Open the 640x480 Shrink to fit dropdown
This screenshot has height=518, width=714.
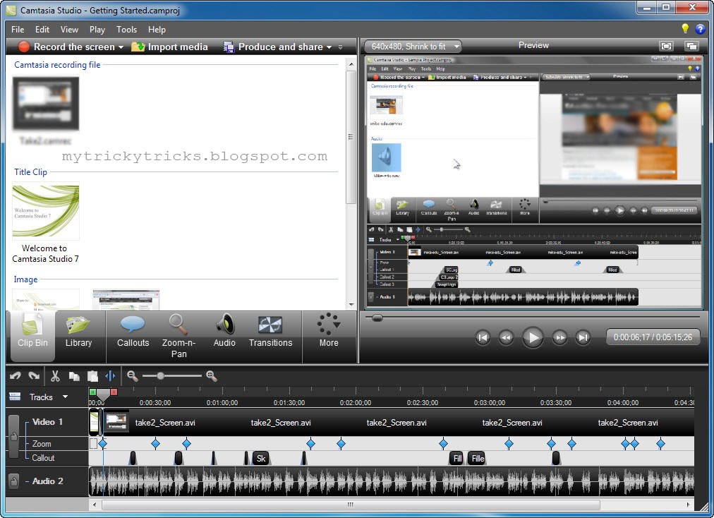(413, 46)
